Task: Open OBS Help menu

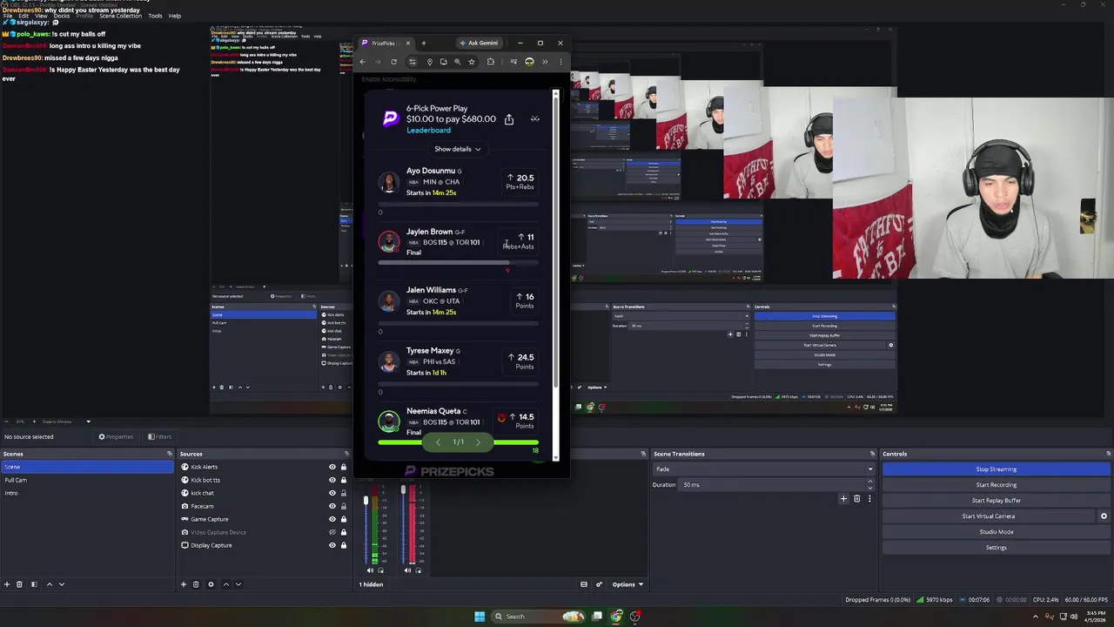Action: [175, 16]
